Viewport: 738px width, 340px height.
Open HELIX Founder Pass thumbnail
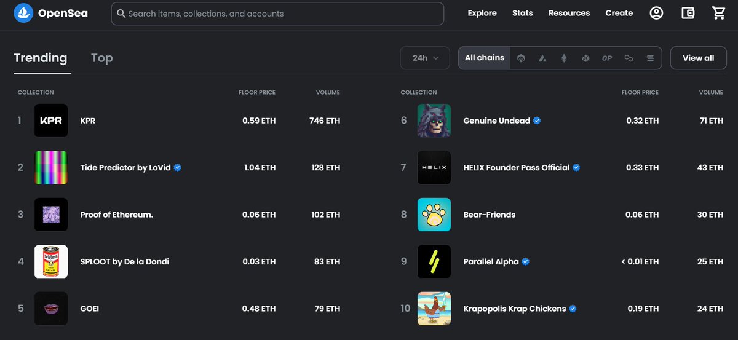[x=434, y=167]
